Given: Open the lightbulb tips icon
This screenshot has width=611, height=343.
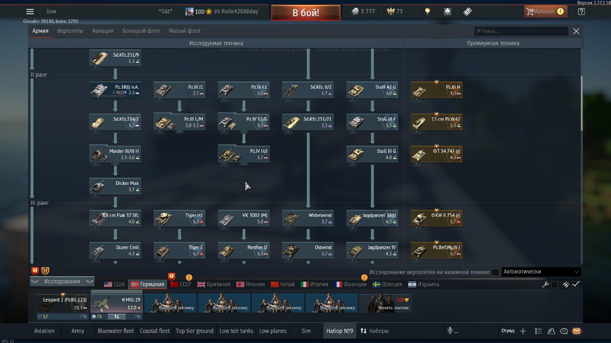Looking at the screenshot, I should click(428, 11).
